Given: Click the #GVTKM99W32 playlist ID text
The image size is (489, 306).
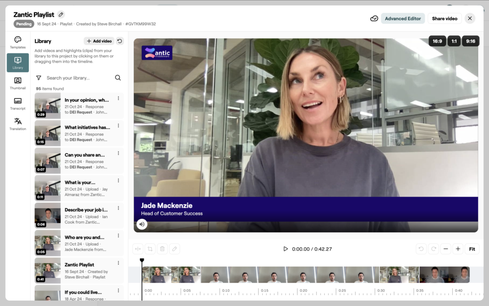Looking at the screenshot, I should click(x=141, y=24).
